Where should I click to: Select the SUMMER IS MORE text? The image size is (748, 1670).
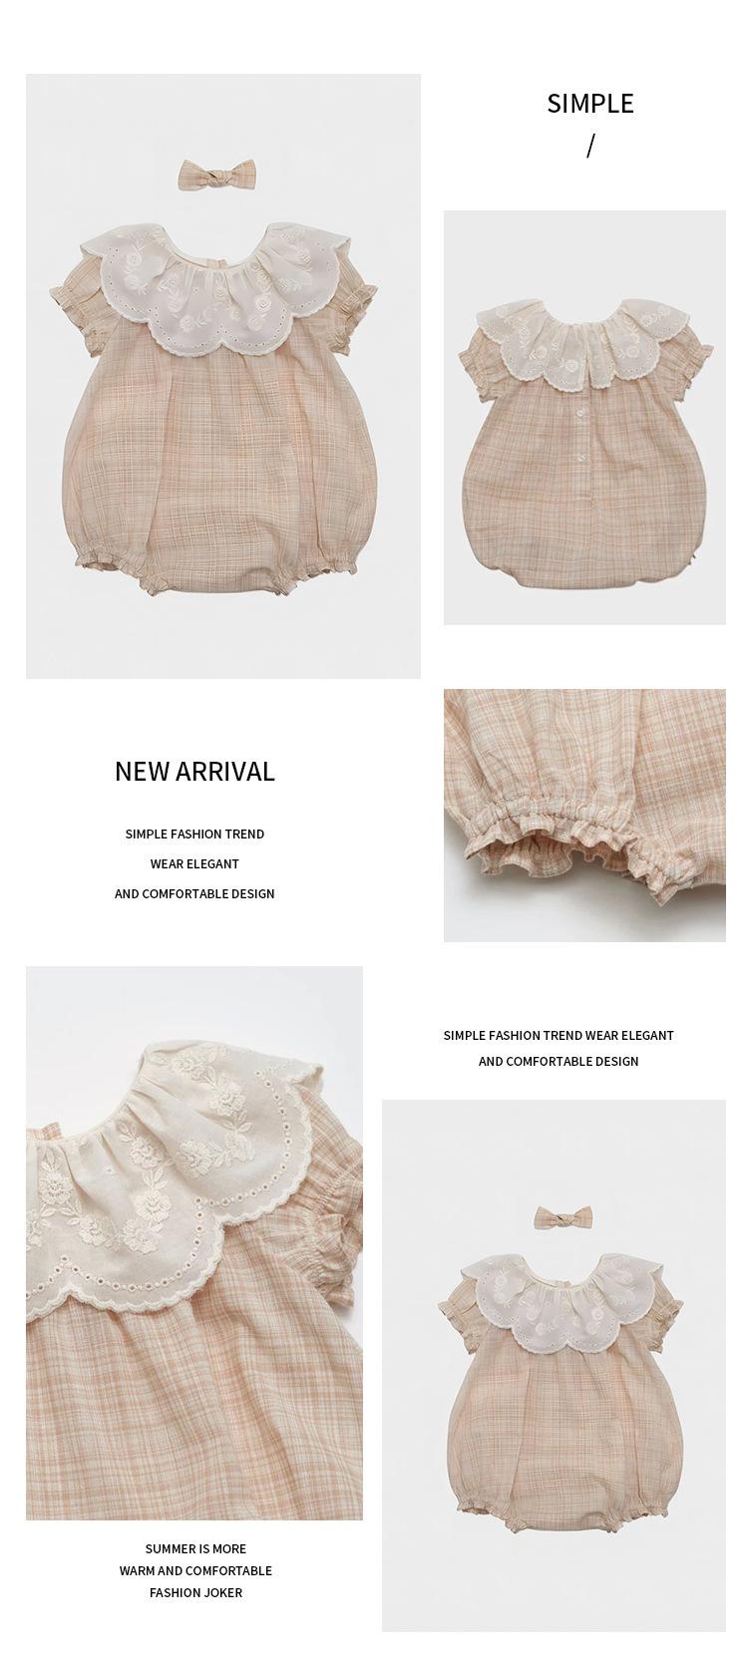[195, 1548]
